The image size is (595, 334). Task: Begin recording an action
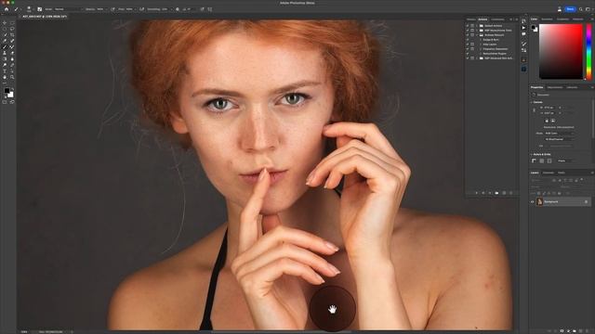(483, 193)
